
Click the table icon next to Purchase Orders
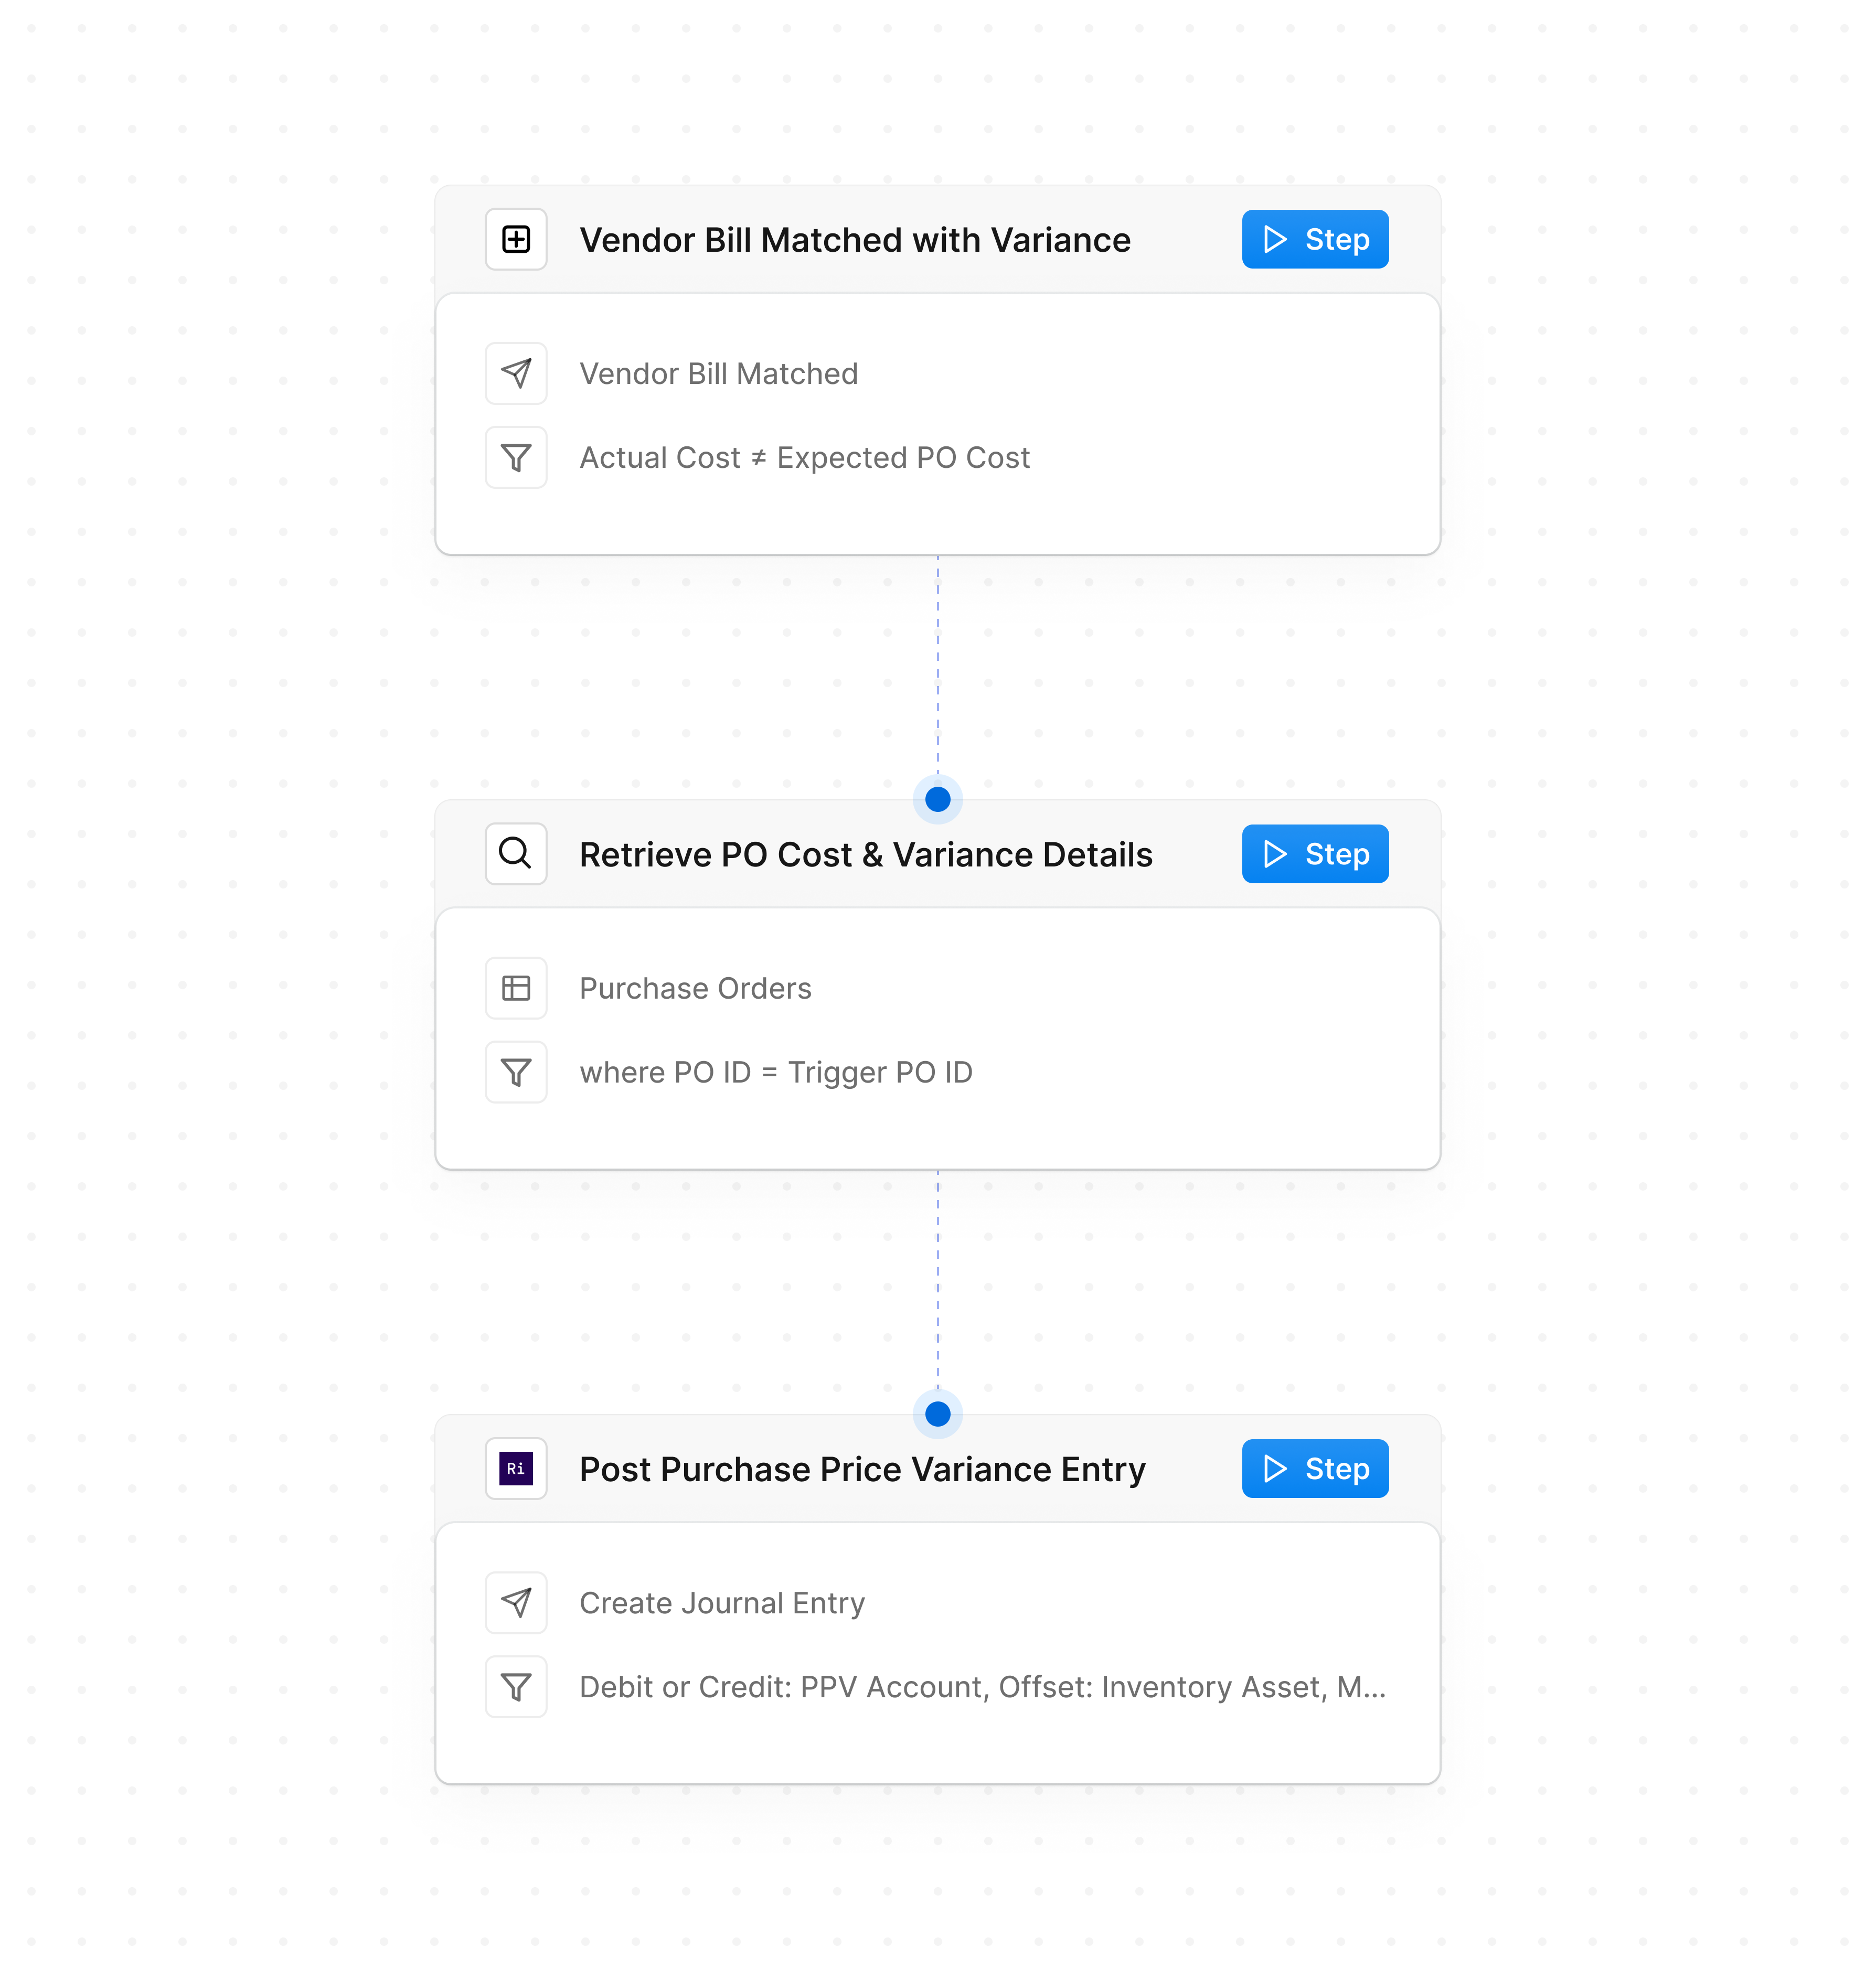(516, 988)
